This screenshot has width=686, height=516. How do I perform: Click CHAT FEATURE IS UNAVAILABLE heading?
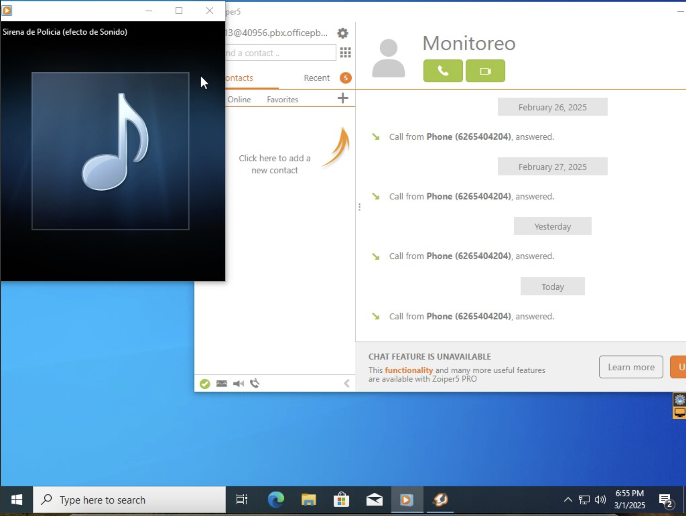(430, 357)
